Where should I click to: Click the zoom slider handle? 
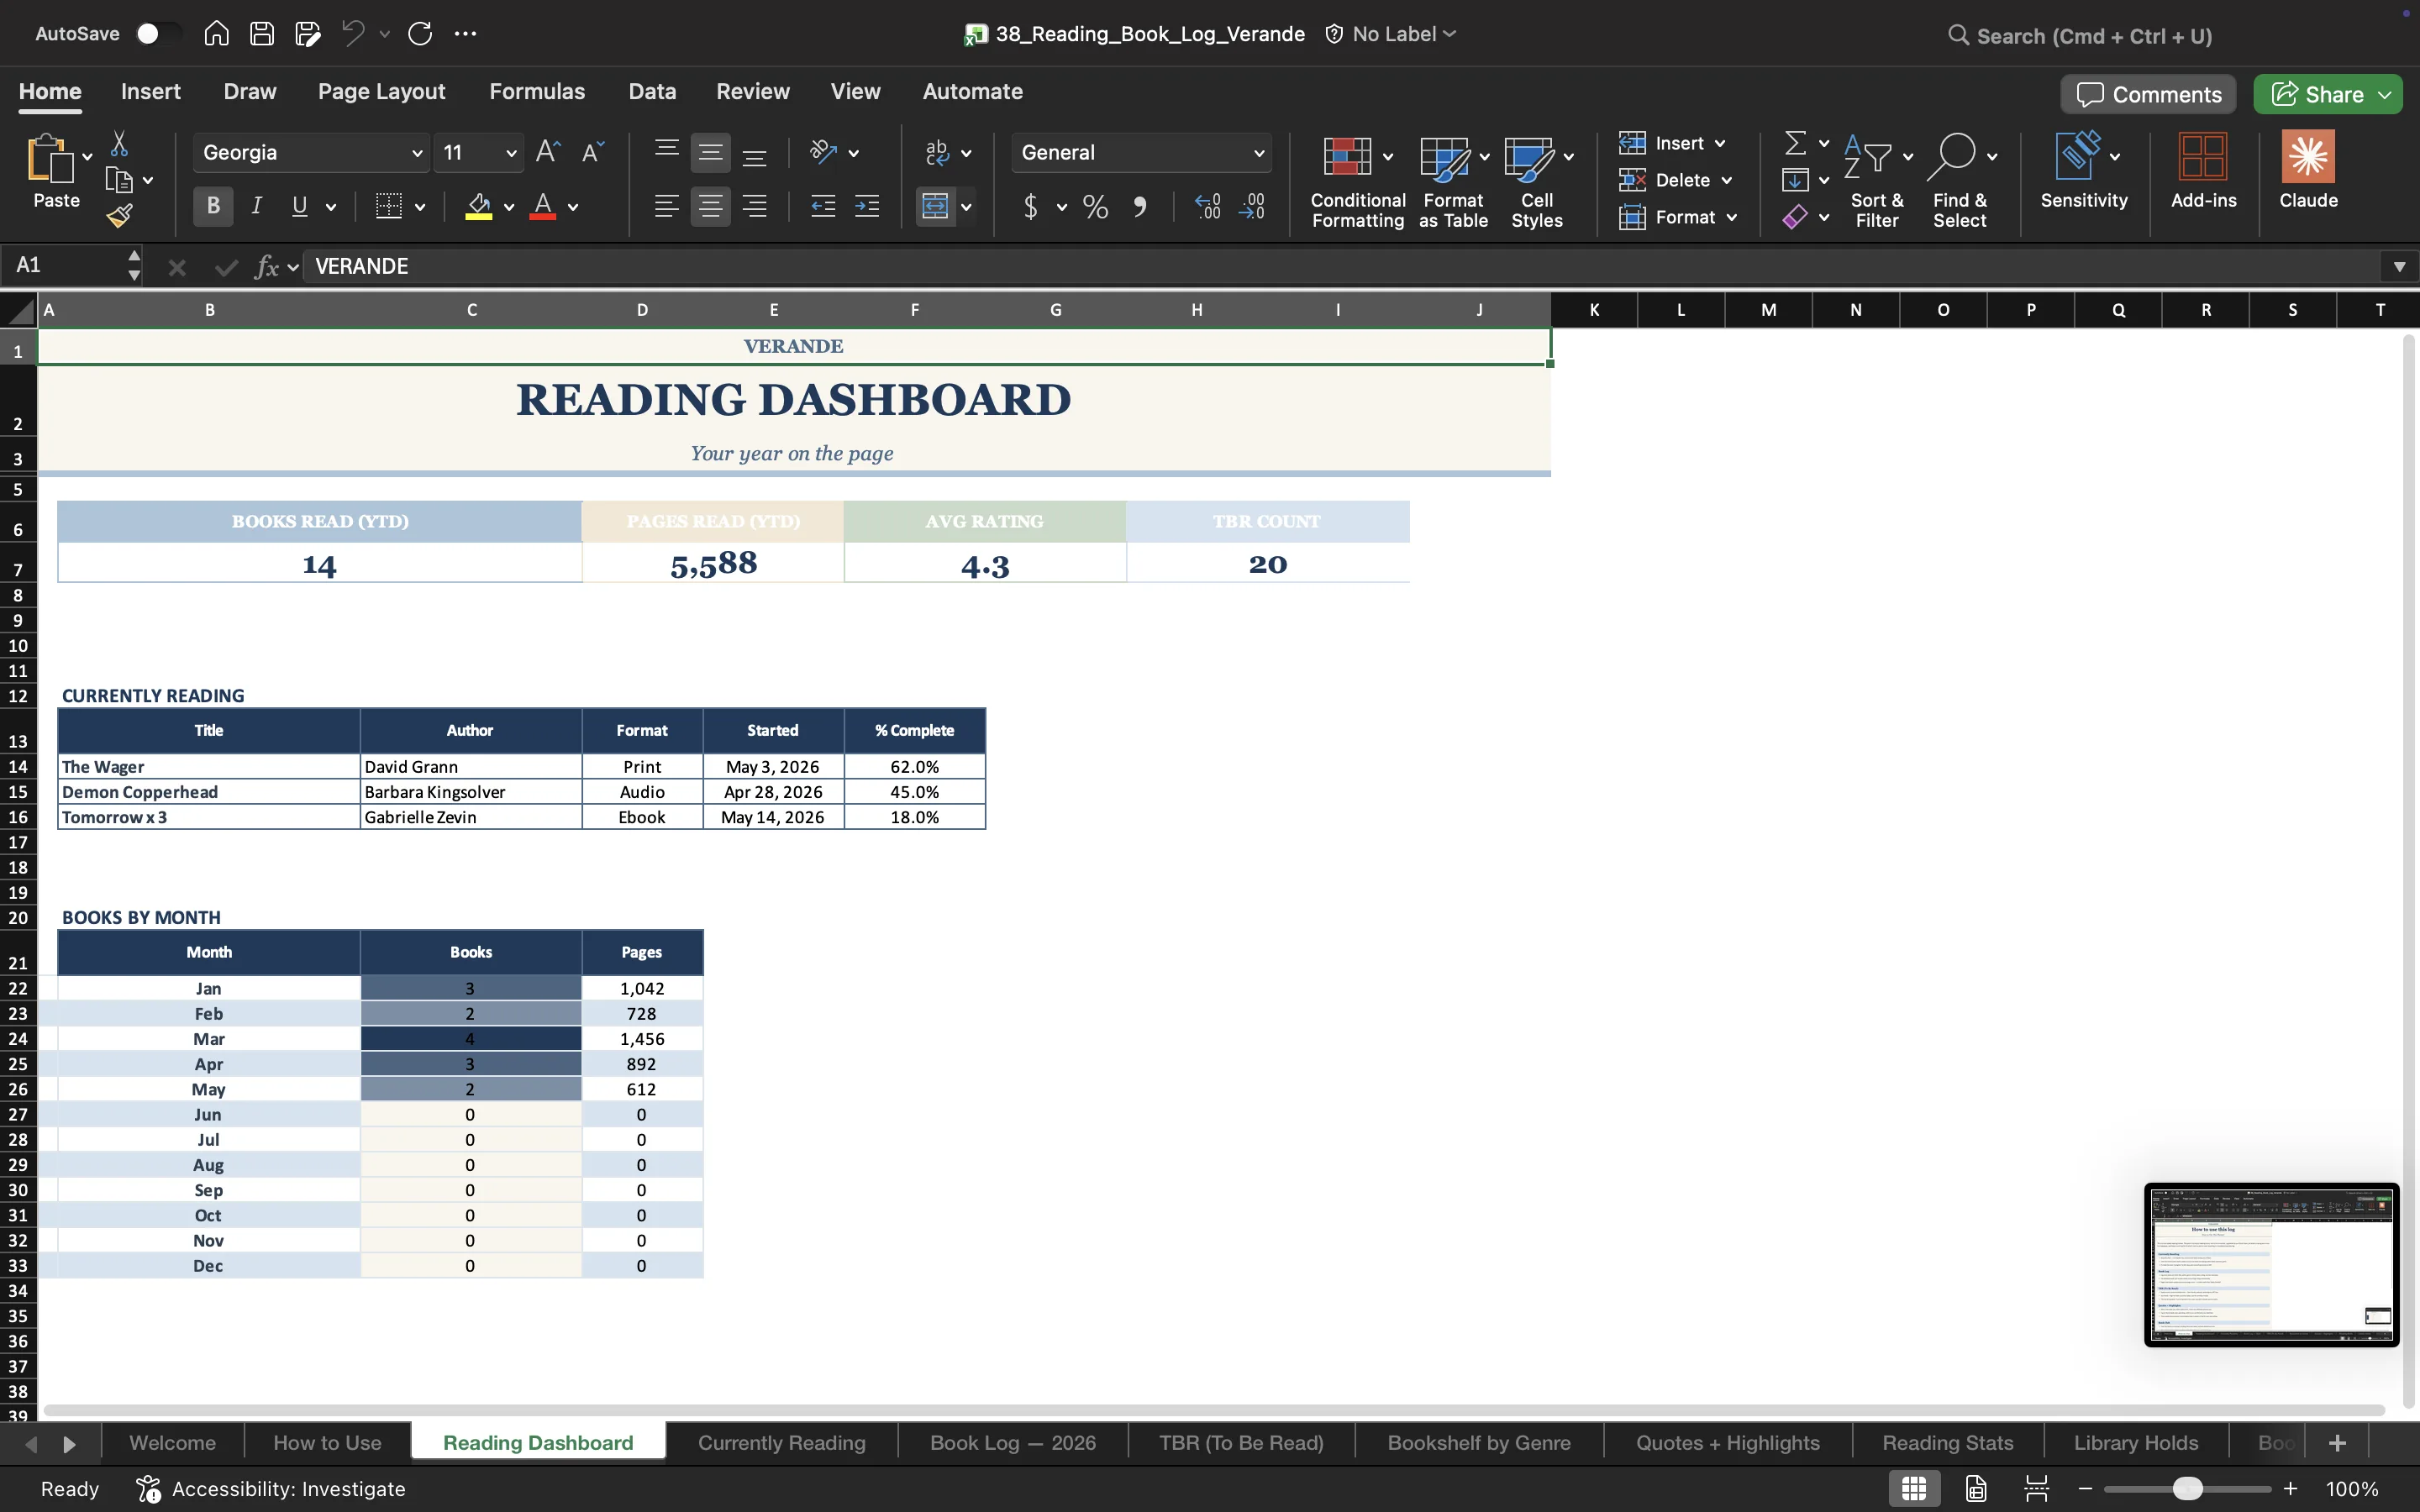2188,1489
